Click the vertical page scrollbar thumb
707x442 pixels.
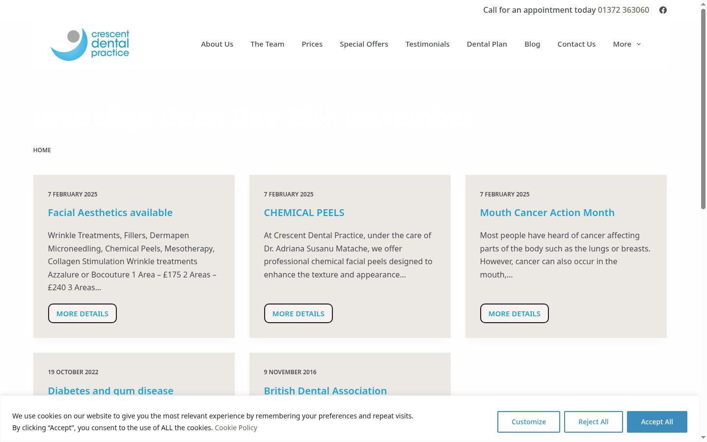click(703, 109)
